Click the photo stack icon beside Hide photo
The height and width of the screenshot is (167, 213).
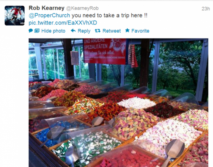point(37,31)
